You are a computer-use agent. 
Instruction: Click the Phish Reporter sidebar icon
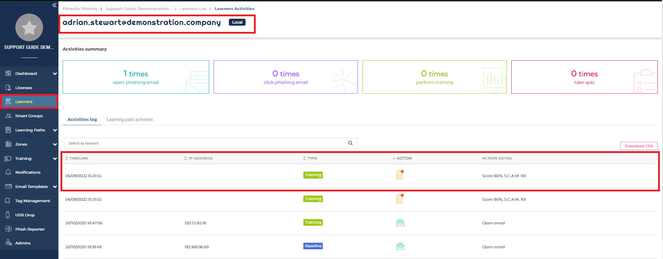(8, 229)
